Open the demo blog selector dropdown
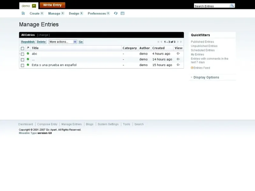 (34, 6)
